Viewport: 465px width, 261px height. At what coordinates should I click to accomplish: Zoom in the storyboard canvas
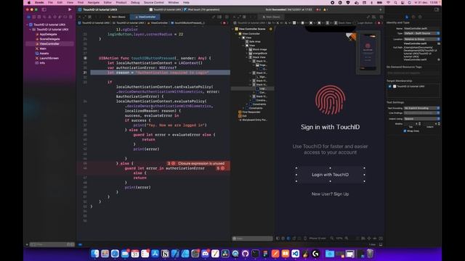click(347, 239)
